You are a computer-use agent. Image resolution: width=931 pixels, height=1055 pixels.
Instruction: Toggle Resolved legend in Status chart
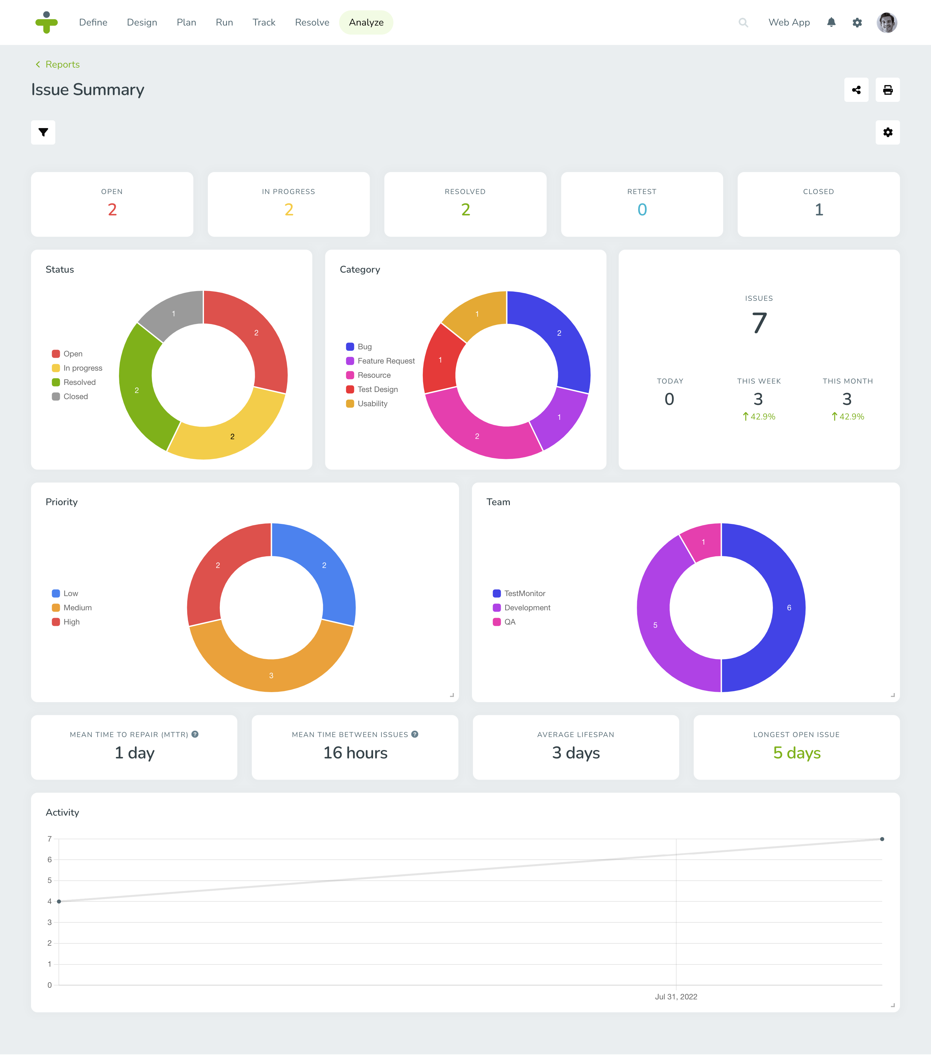pyautogui.click(x=74, y=382)
